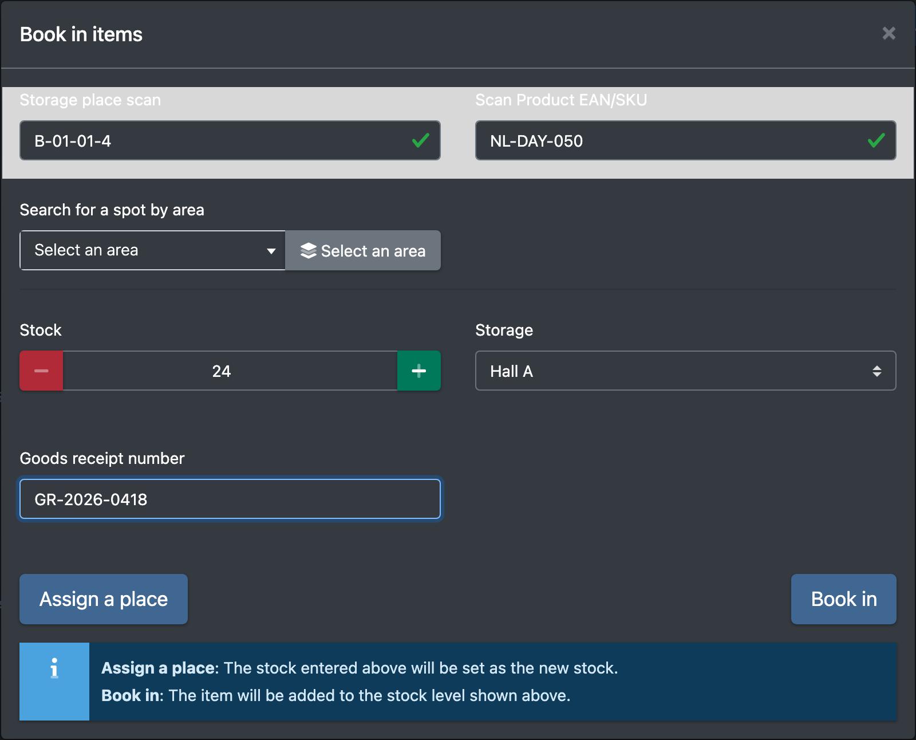Click the Storage place scan label

point(90,100)
